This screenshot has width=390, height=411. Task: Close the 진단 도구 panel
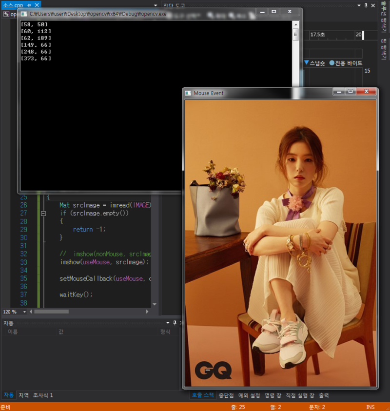pos(373,5)
